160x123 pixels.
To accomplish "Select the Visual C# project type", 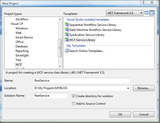I will click(x=17, y=24).
